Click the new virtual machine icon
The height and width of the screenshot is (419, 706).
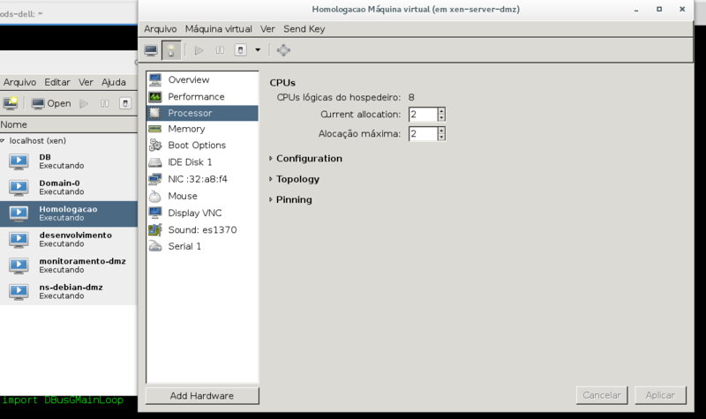click(x=11, y=103)
